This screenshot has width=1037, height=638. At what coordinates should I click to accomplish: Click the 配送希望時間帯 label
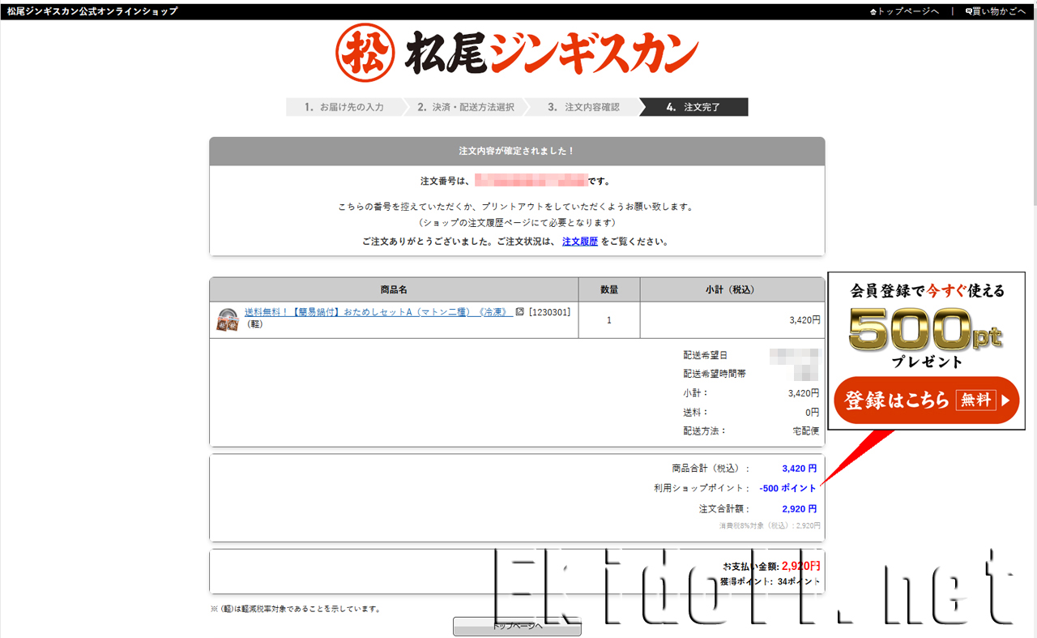[x=715, y=374]
